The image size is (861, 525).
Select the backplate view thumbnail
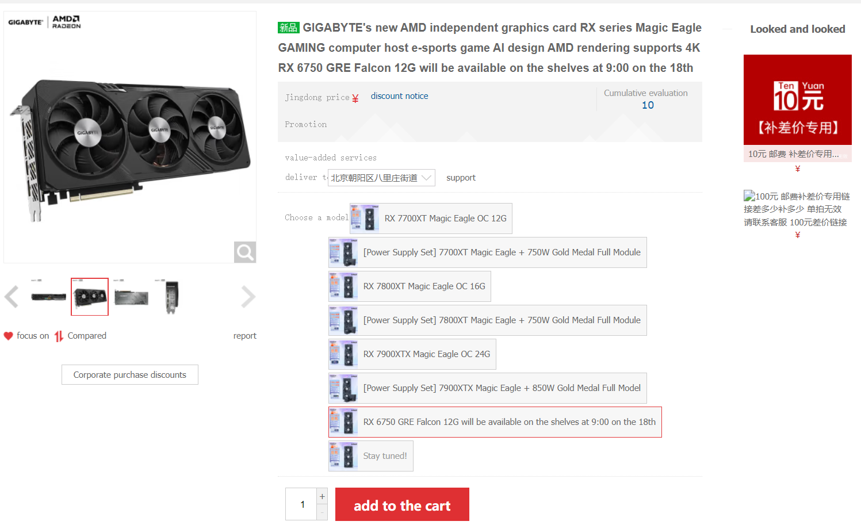[131, 297]
